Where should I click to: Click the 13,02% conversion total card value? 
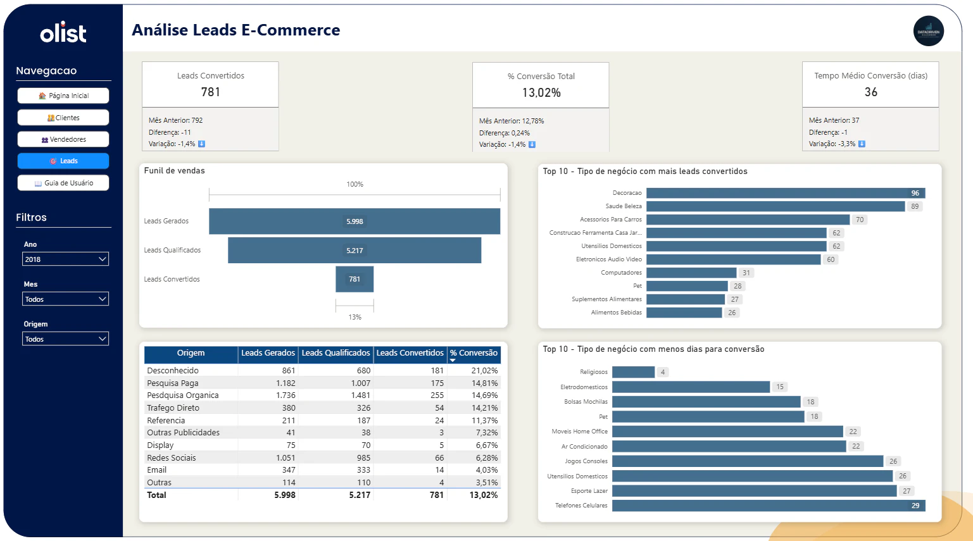(541, 92)
